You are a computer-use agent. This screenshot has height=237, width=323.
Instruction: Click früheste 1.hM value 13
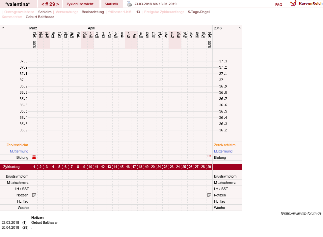click(138, 12)
